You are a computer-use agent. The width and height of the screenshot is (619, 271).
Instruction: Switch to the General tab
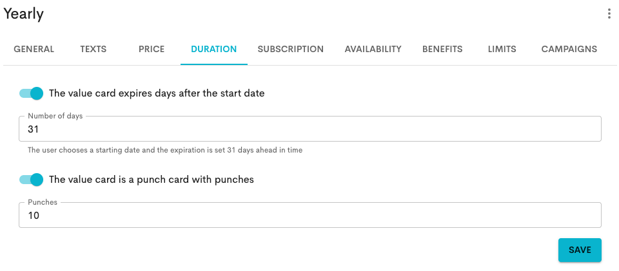(34, 49)
